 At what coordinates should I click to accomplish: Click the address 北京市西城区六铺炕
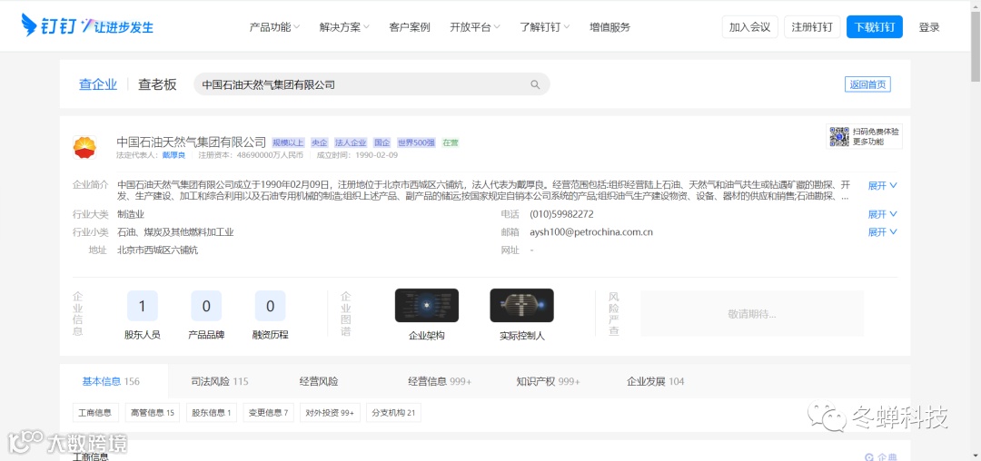point(158,250)
